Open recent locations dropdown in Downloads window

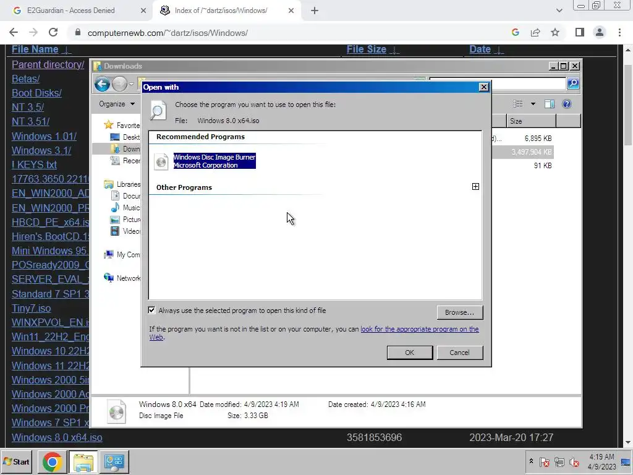131,84
